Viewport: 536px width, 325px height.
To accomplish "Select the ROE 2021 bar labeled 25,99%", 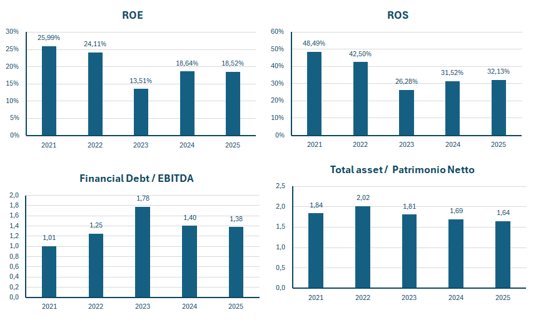I will 49,91.
